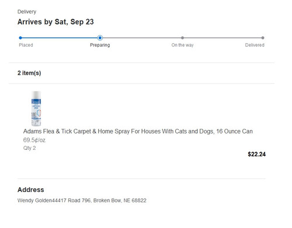
Task: Click the Qty 2 text
Action: tap(29, 148)
